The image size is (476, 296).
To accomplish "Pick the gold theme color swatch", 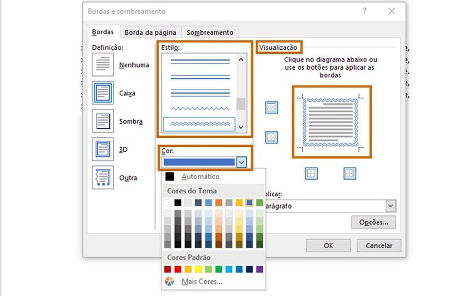I will [x=239, y=203].
